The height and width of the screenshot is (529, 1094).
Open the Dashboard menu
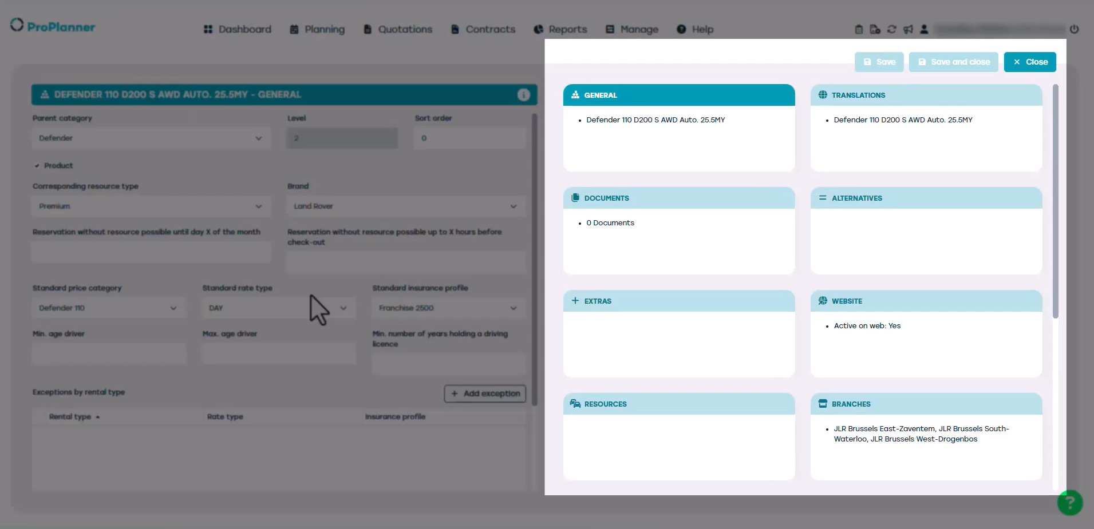tap(238, 29)
